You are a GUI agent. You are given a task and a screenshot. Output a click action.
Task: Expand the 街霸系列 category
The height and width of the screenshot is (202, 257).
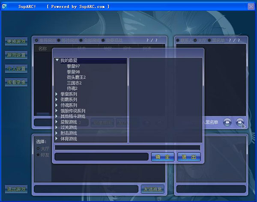click(57, 99)
